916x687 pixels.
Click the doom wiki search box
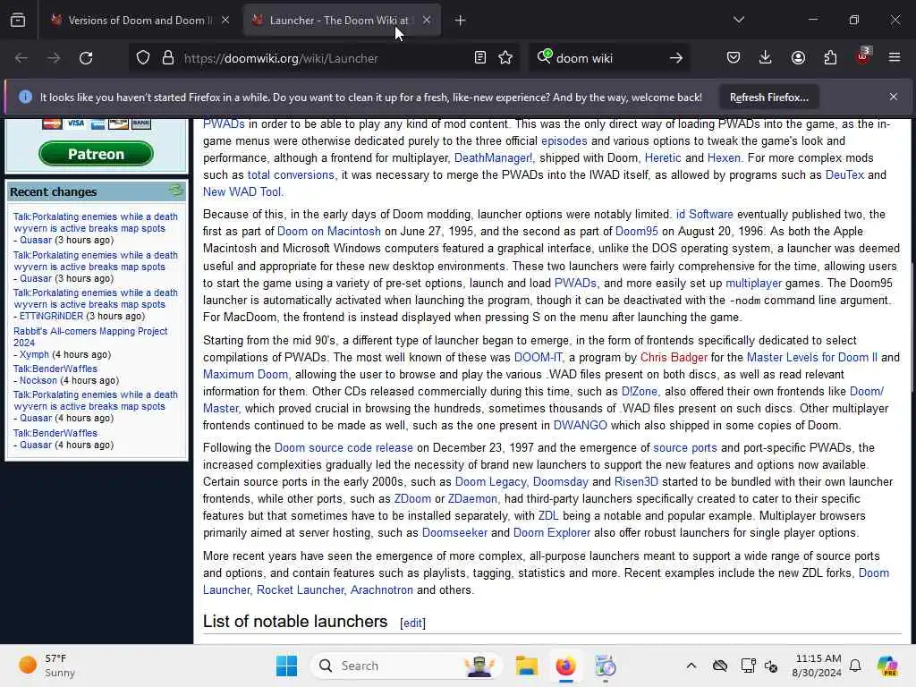pyautogui.click(x=607, y=58)
